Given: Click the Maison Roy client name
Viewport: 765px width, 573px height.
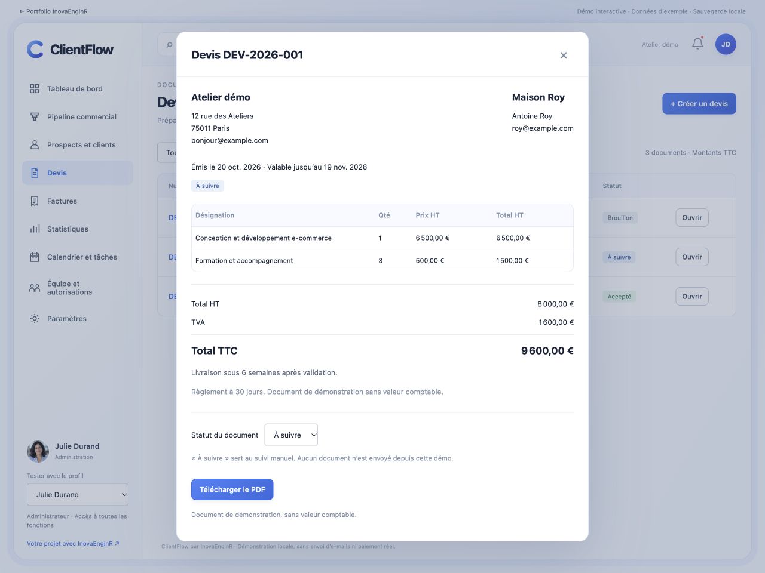Looking at the screenshot, I should (538, 97).
